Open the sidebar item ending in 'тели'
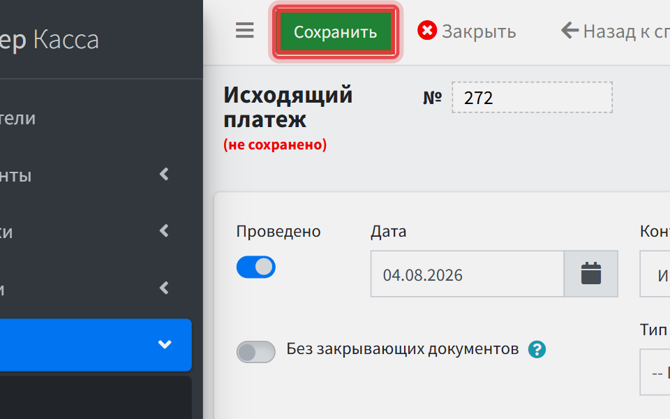 (16, 118)
